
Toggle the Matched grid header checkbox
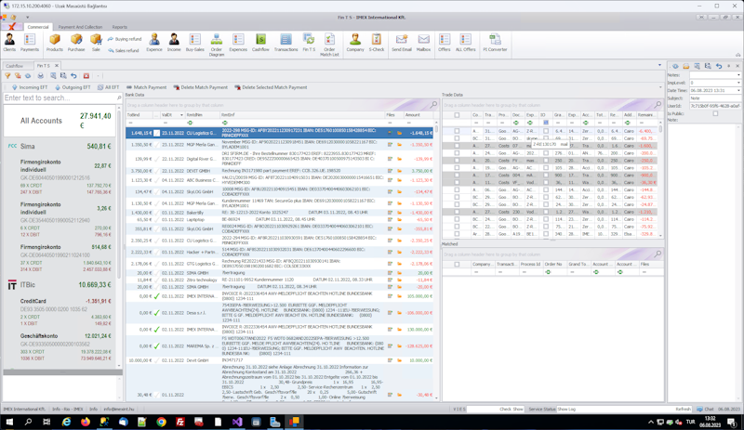457,264
